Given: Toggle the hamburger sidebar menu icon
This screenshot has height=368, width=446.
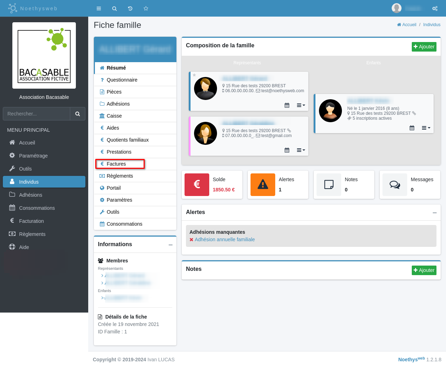Looking at the screenshot, I should pyautogui.click(x=99, y=8).
